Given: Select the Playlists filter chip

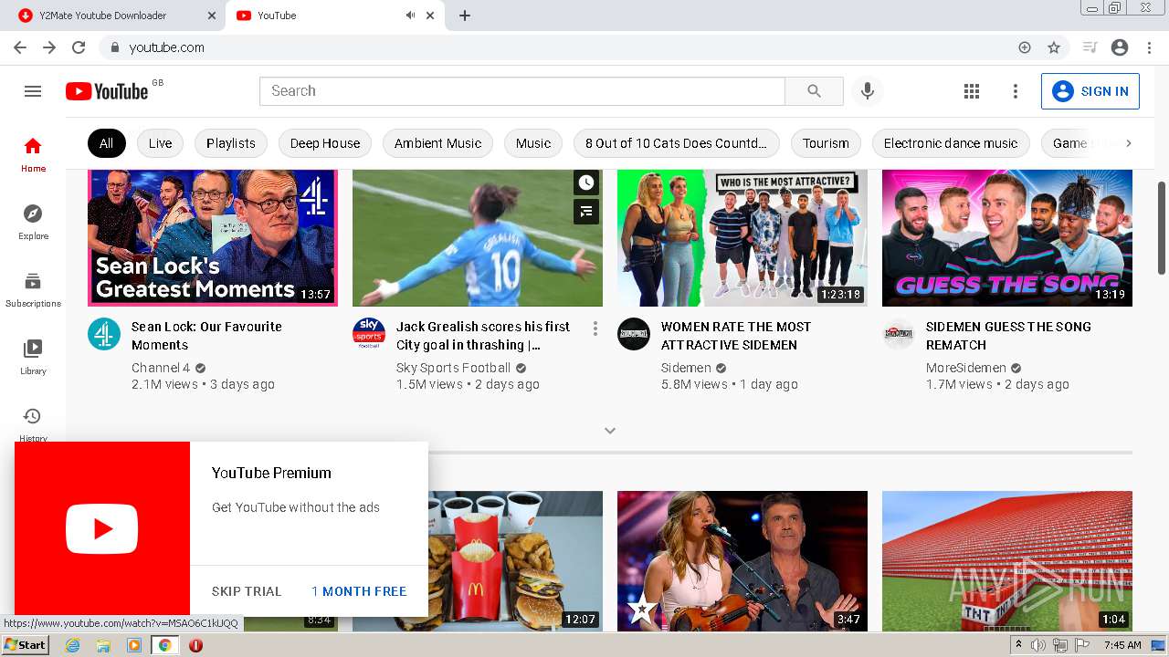Looking at the screenshot, I should pyautogui.click(x=231, y=143).
